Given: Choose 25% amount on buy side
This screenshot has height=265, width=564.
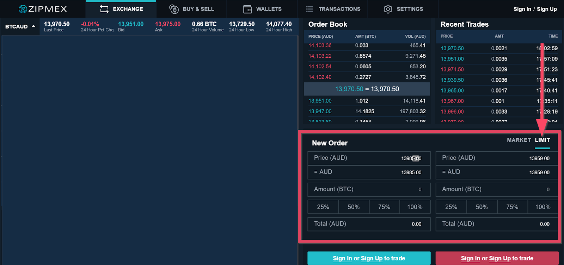Looking at the screenshot, I should click(323, 207).
